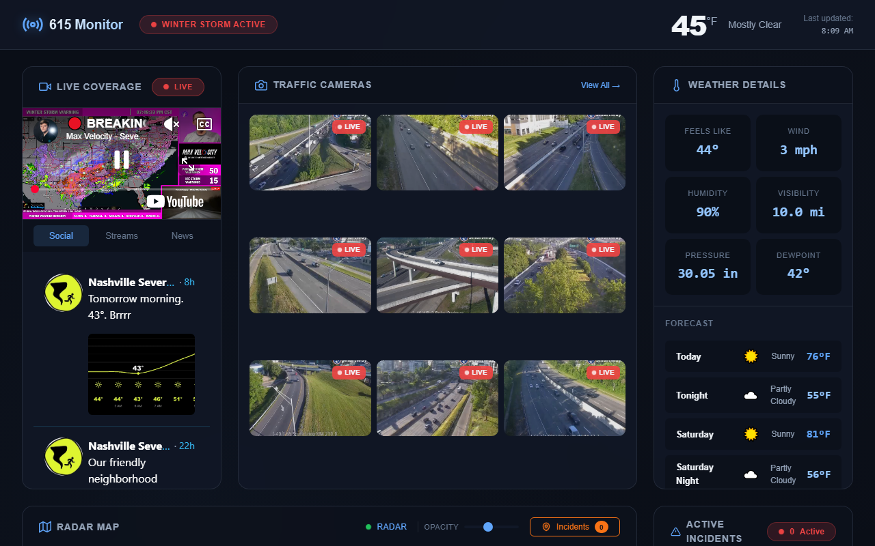Open the top-middle traffic camera feed
The height and width of the screenshot is (546, 875).
tap(437, 152)
